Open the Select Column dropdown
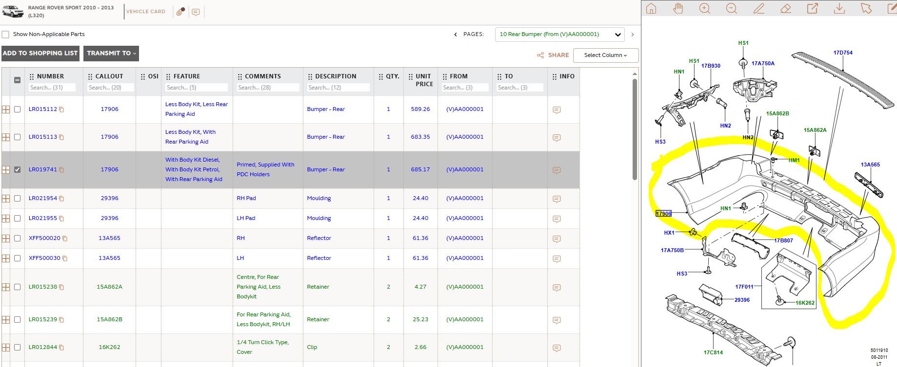Screen dimensions: 897x367 (x=606, y=55)
